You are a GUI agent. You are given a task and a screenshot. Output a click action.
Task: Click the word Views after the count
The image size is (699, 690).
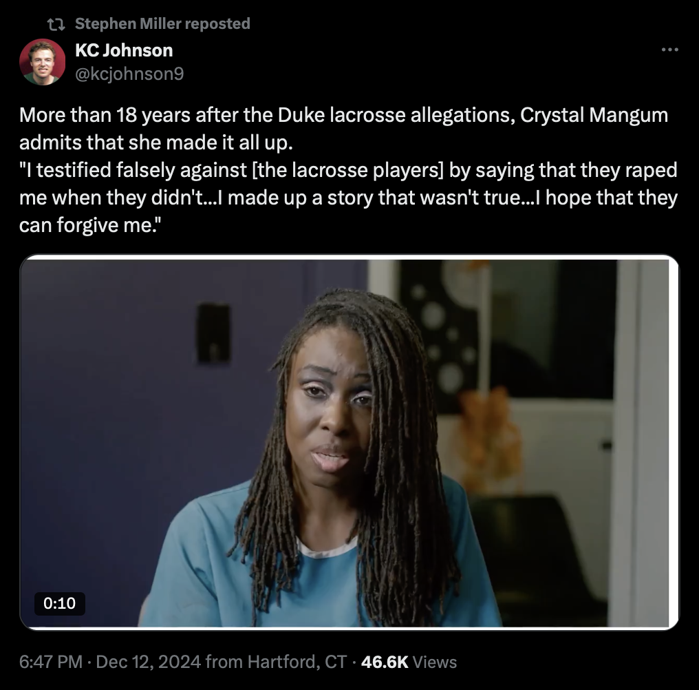(435, 662)
